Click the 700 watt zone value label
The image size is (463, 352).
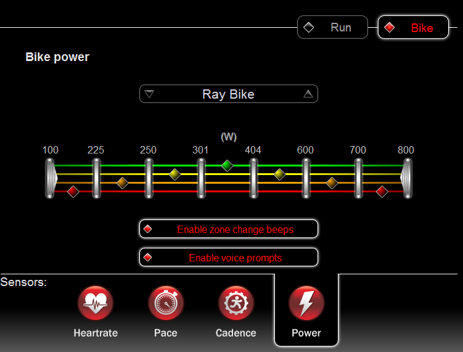click(x=358, y=150)
